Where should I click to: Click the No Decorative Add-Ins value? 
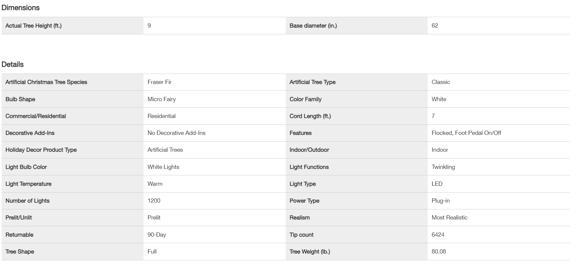point(176,133)
